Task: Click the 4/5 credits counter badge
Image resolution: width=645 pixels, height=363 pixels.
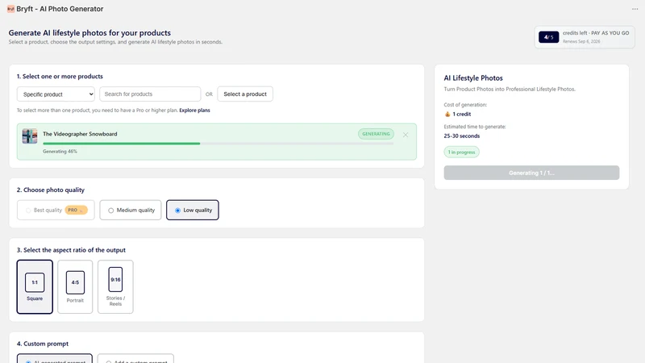Action: tap(549, 37)
